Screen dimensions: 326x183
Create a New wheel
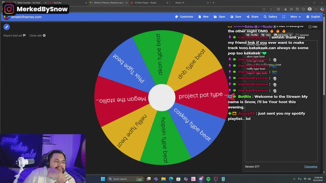pos(203,17)
